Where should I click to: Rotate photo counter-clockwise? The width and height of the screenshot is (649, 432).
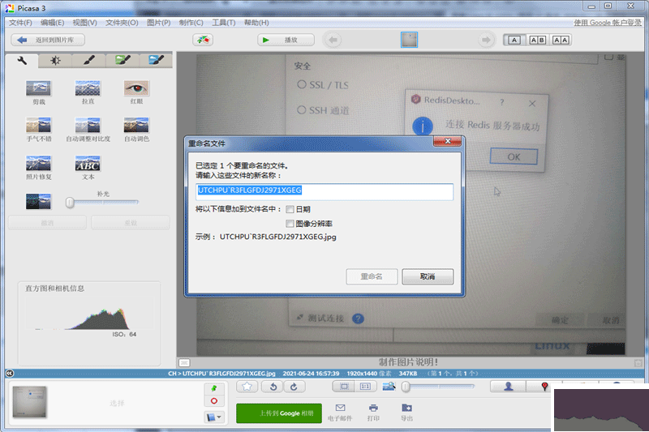273,387
